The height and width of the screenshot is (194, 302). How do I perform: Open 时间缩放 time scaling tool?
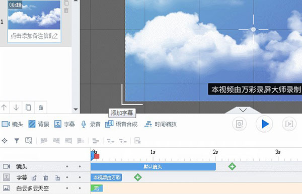point(161,124)
